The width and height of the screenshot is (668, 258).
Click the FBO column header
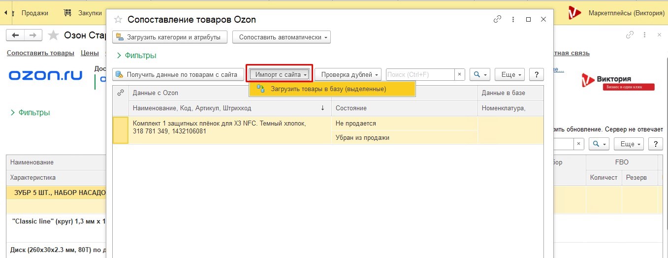(x=622, y=162)
